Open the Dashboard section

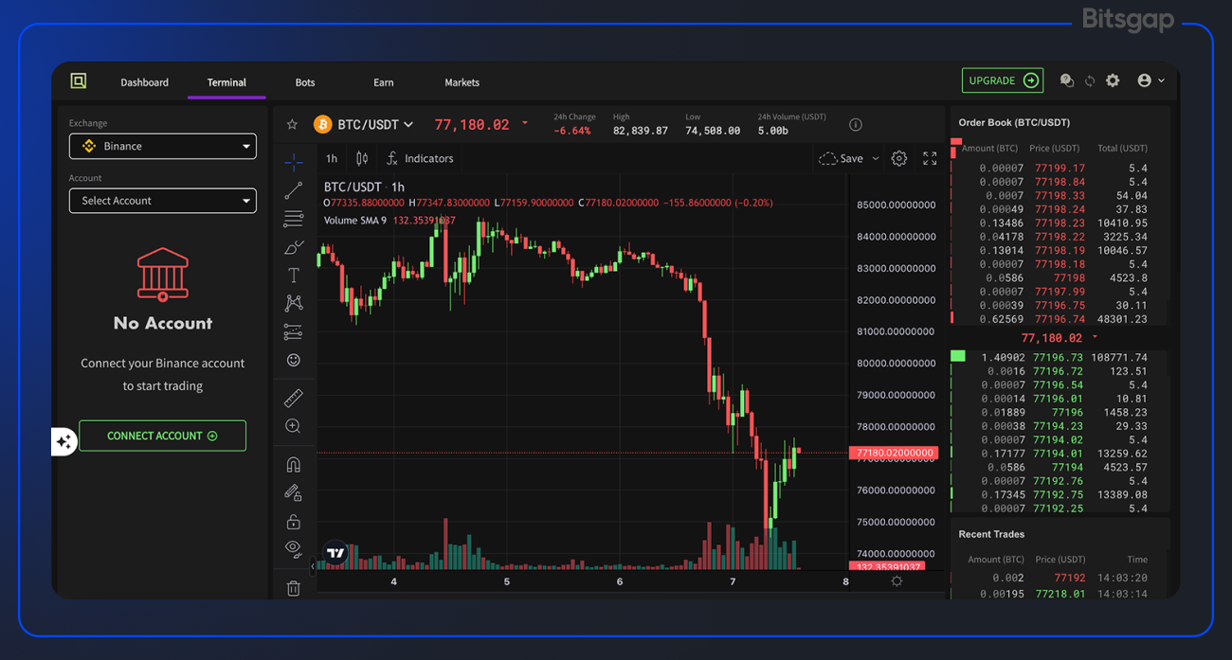pyautogui.click(x=144, y=82)
